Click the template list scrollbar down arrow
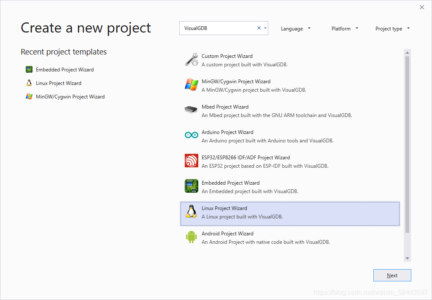The image size is (432, 300). click(x=407, y=258)
